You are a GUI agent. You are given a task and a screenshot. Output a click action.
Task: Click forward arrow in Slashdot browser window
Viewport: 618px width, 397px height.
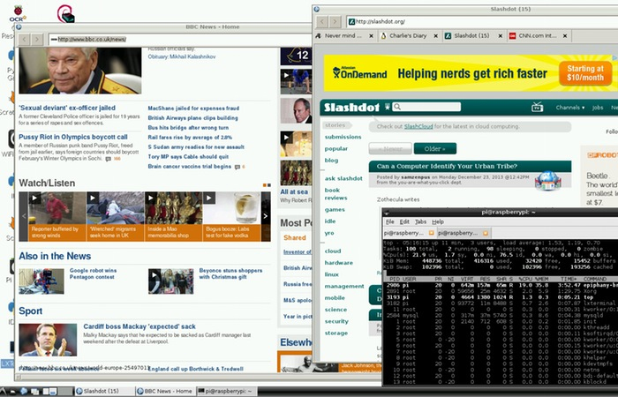(335, 22)
